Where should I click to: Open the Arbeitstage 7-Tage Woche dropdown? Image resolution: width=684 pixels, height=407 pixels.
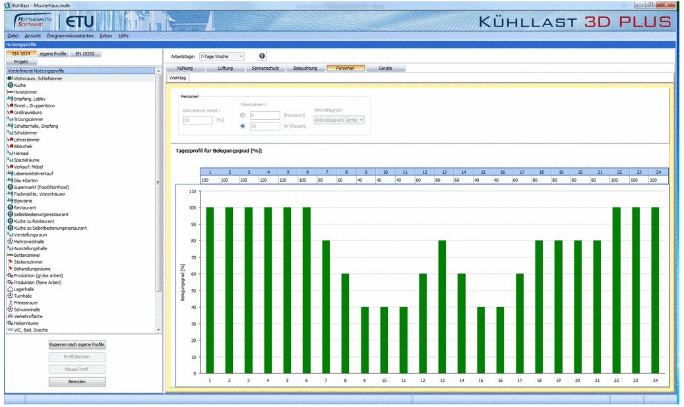point(222,56)
